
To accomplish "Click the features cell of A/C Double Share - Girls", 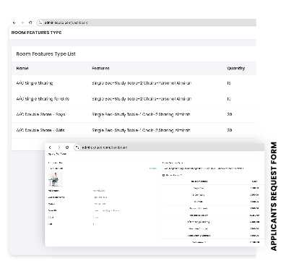I will pos(141,130).
